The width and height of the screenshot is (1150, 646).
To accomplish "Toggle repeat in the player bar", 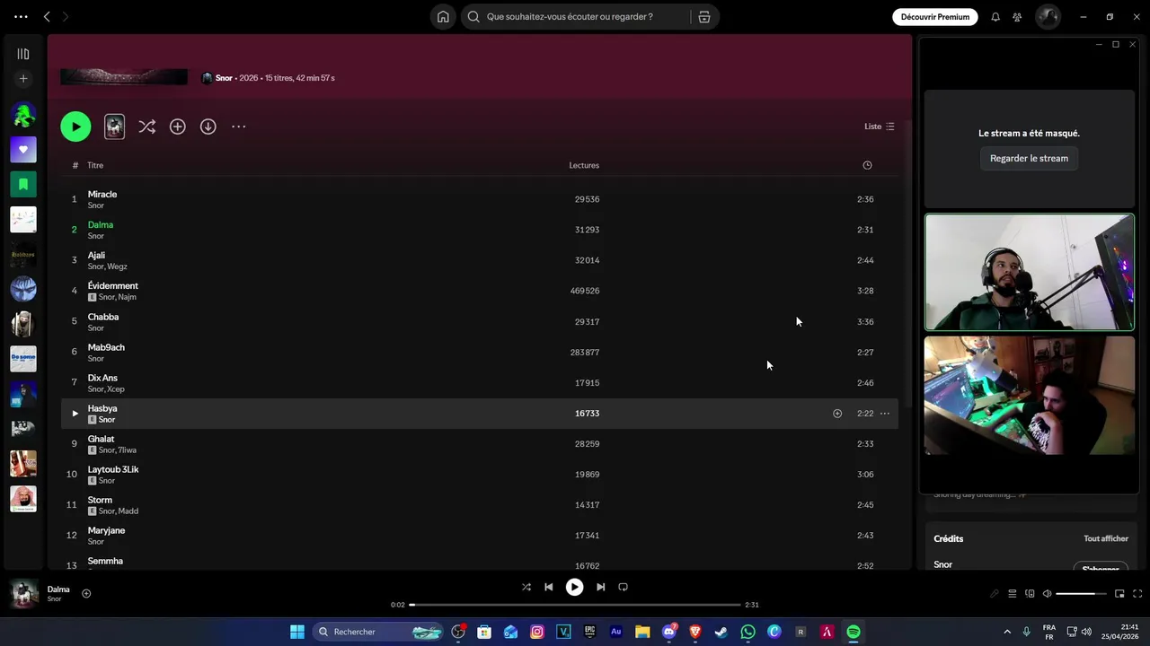I will [623, 587].
